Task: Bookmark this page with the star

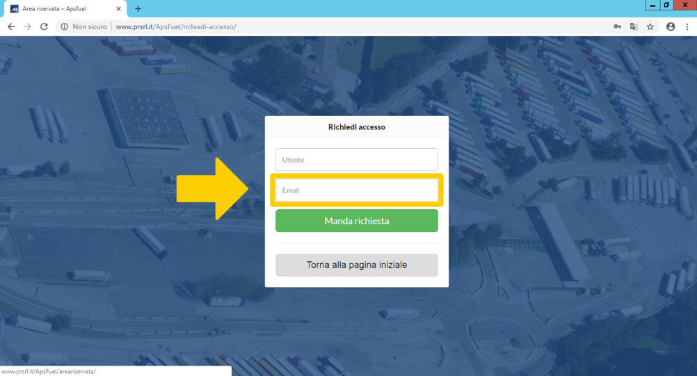Action: tap(650, 26)
